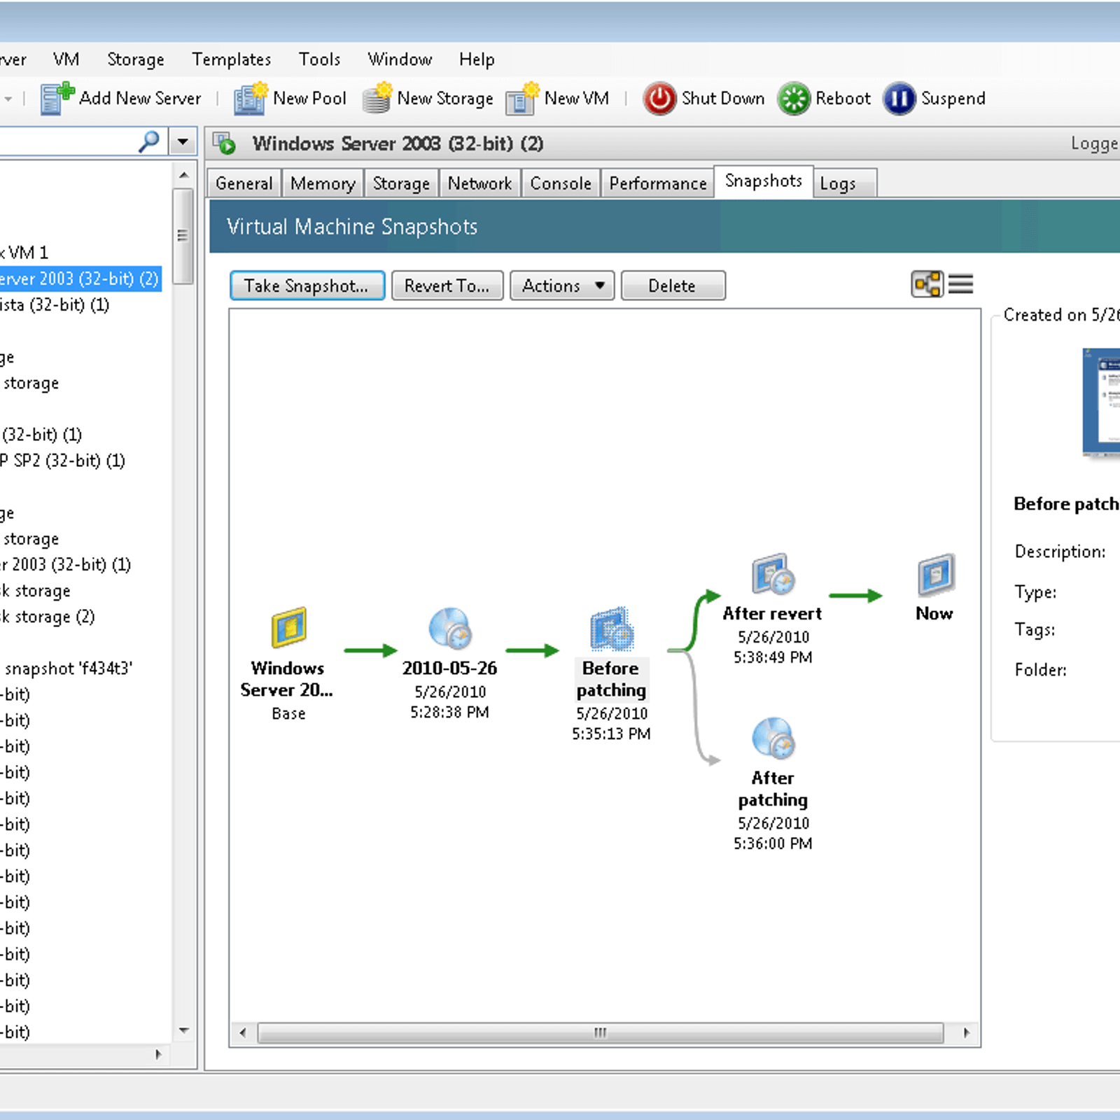
Task: Click the tree pane horizontal scroll right arrow
Action: tap(159, 1054)
